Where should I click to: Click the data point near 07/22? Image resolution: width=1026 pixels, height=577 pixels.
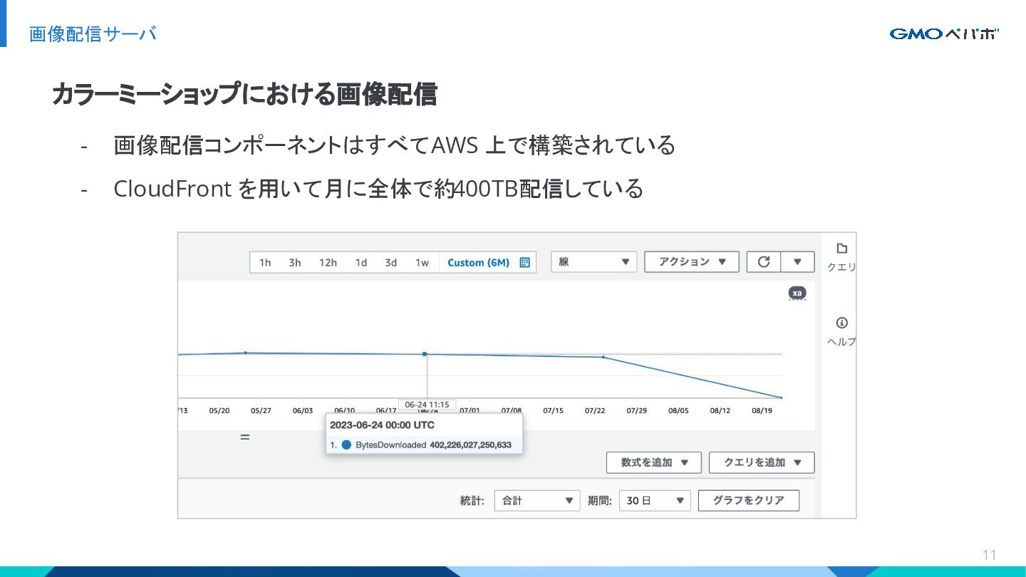(603, 357)
